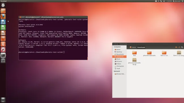The width and height of the screenshot is (184, 103).
Task: Click the Downloads window title bar
Action: tap(148, 44)
